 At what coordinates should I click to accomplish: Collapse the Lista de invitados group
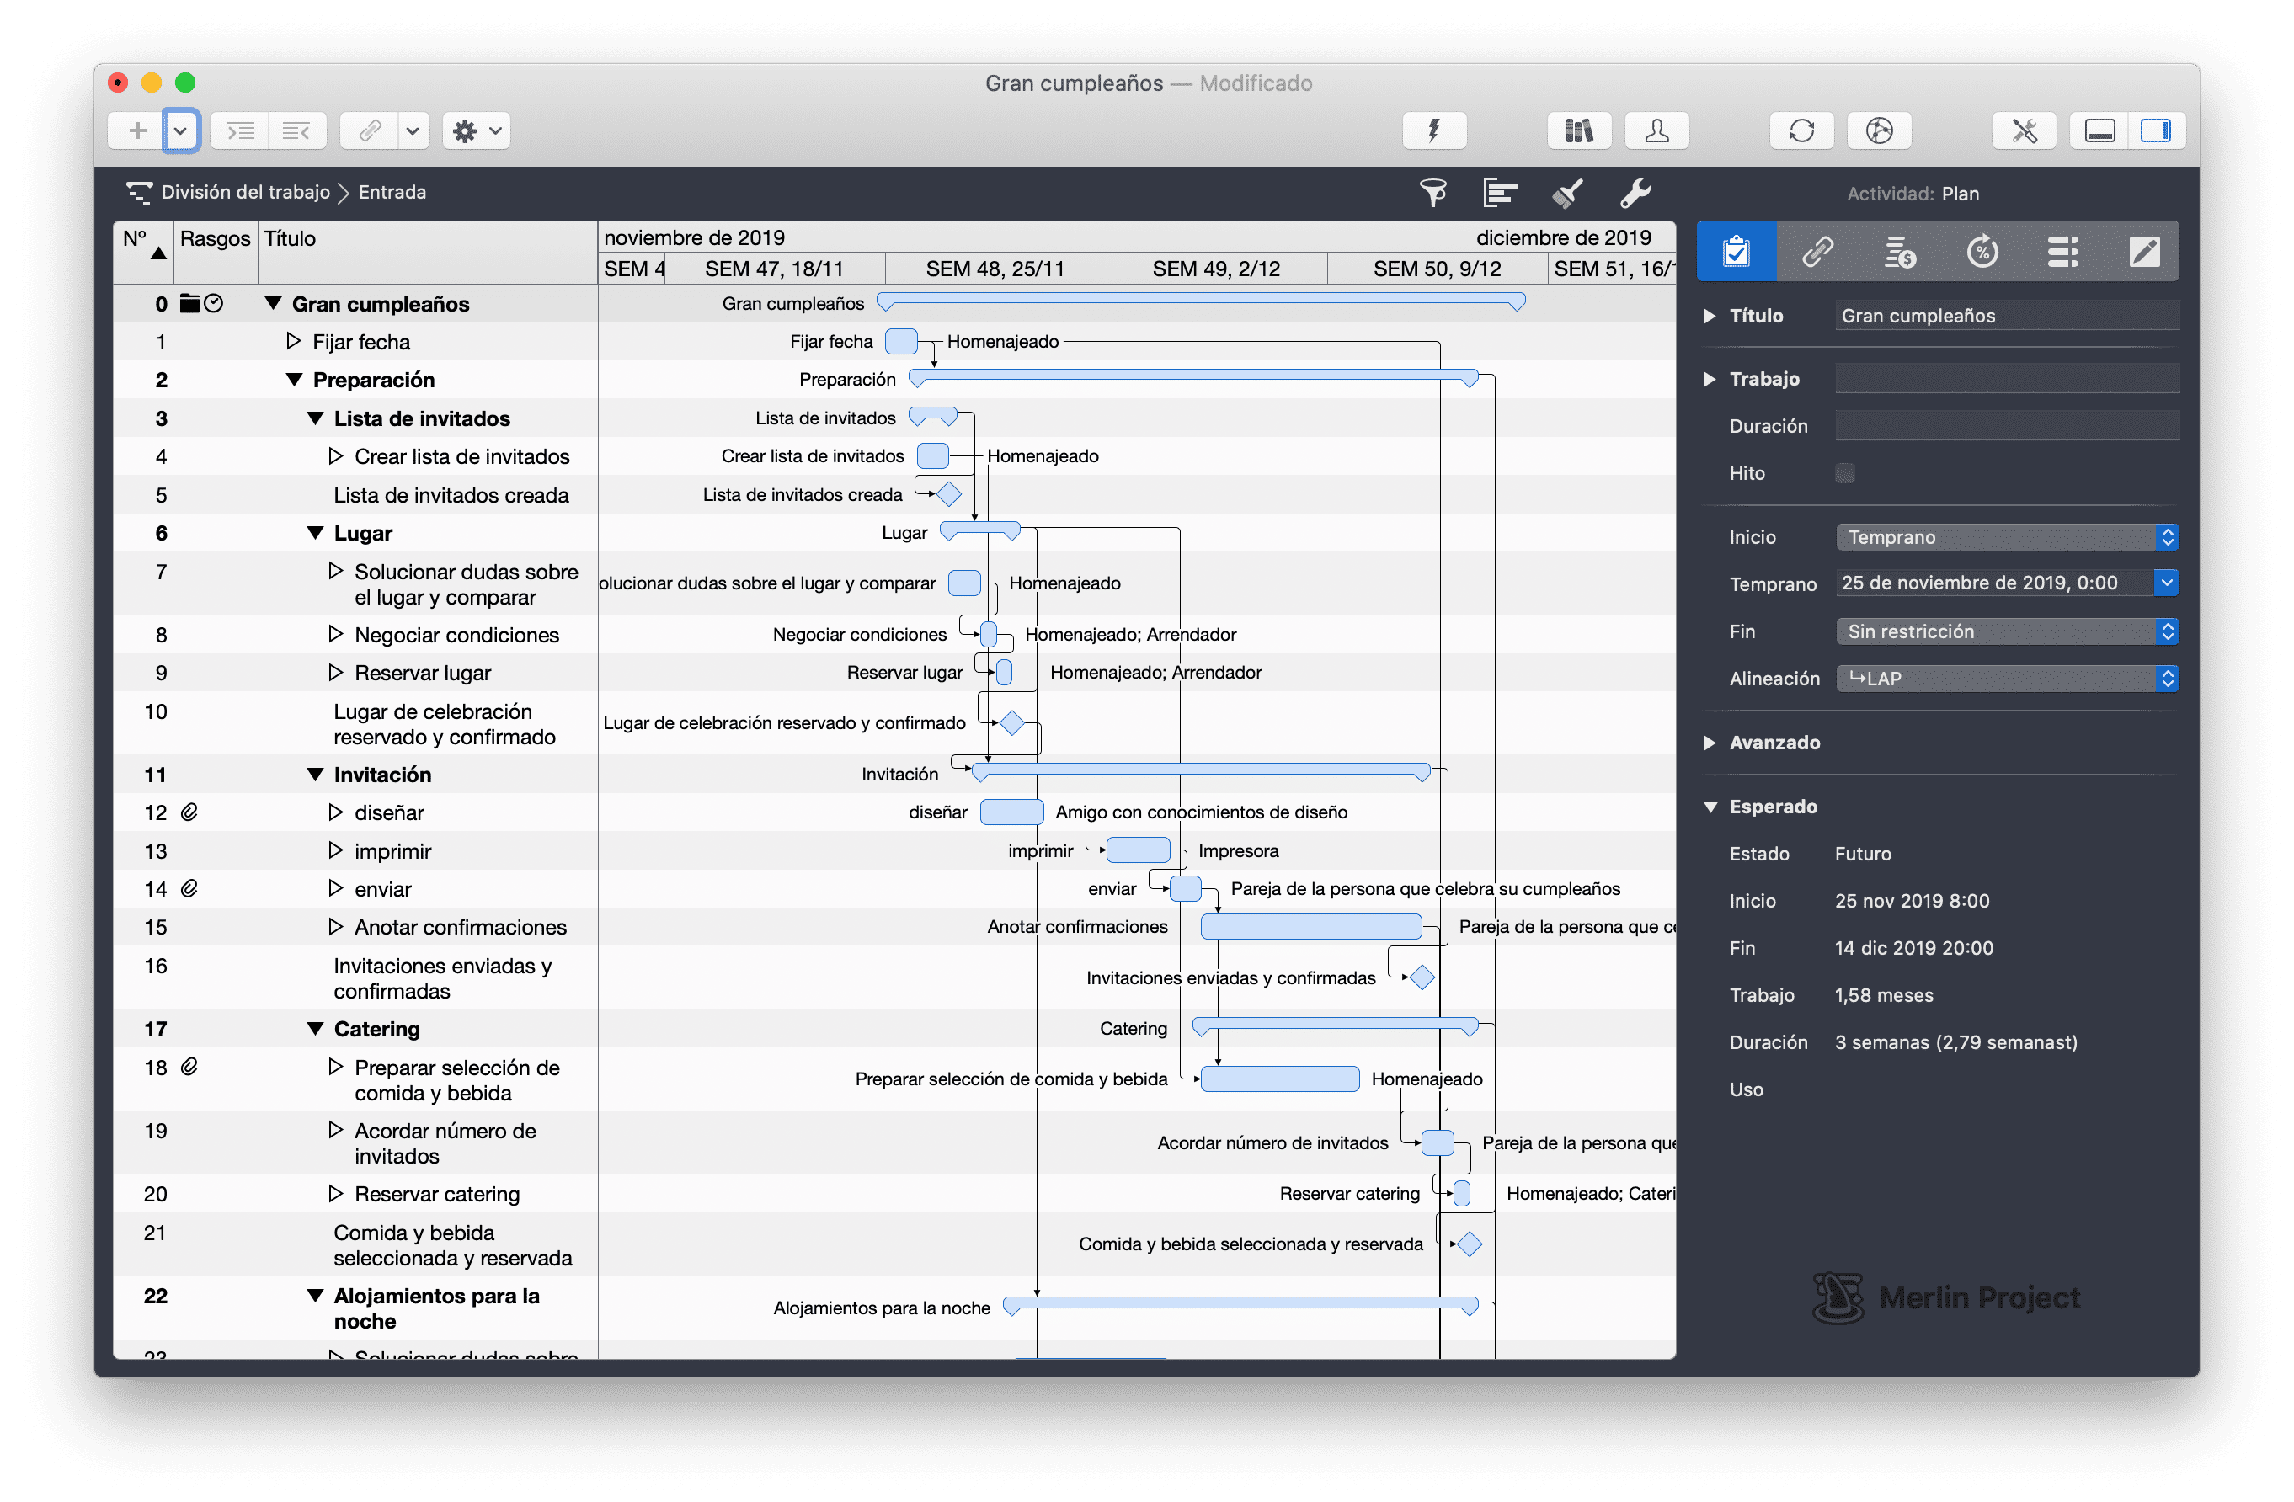tap(315, 418)
